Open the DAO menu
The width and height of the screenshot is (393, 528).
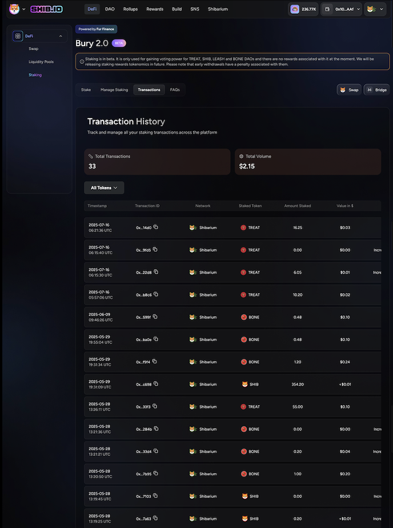(x=110, y=9)
